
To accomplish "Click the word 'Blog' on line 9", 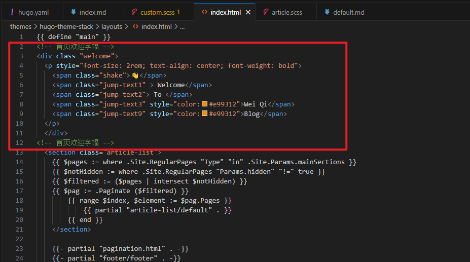I will coord(252,114).
